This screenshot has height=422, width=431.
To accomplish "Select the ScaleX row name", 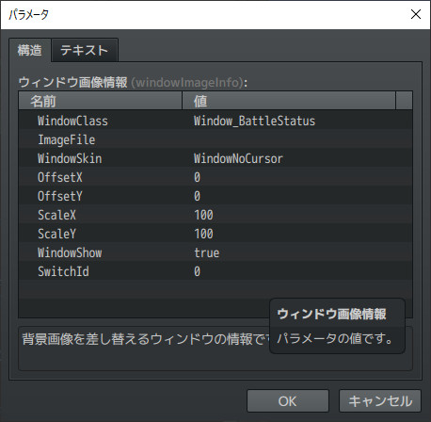I will tap(56, 215).
